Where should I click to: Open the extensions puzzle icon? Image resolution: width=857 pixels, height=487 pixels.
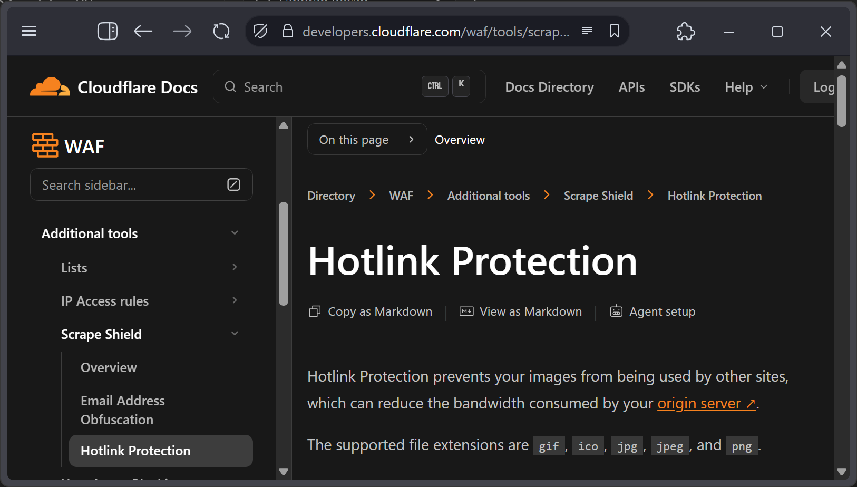pyautogui.click(x=686, y=31)
